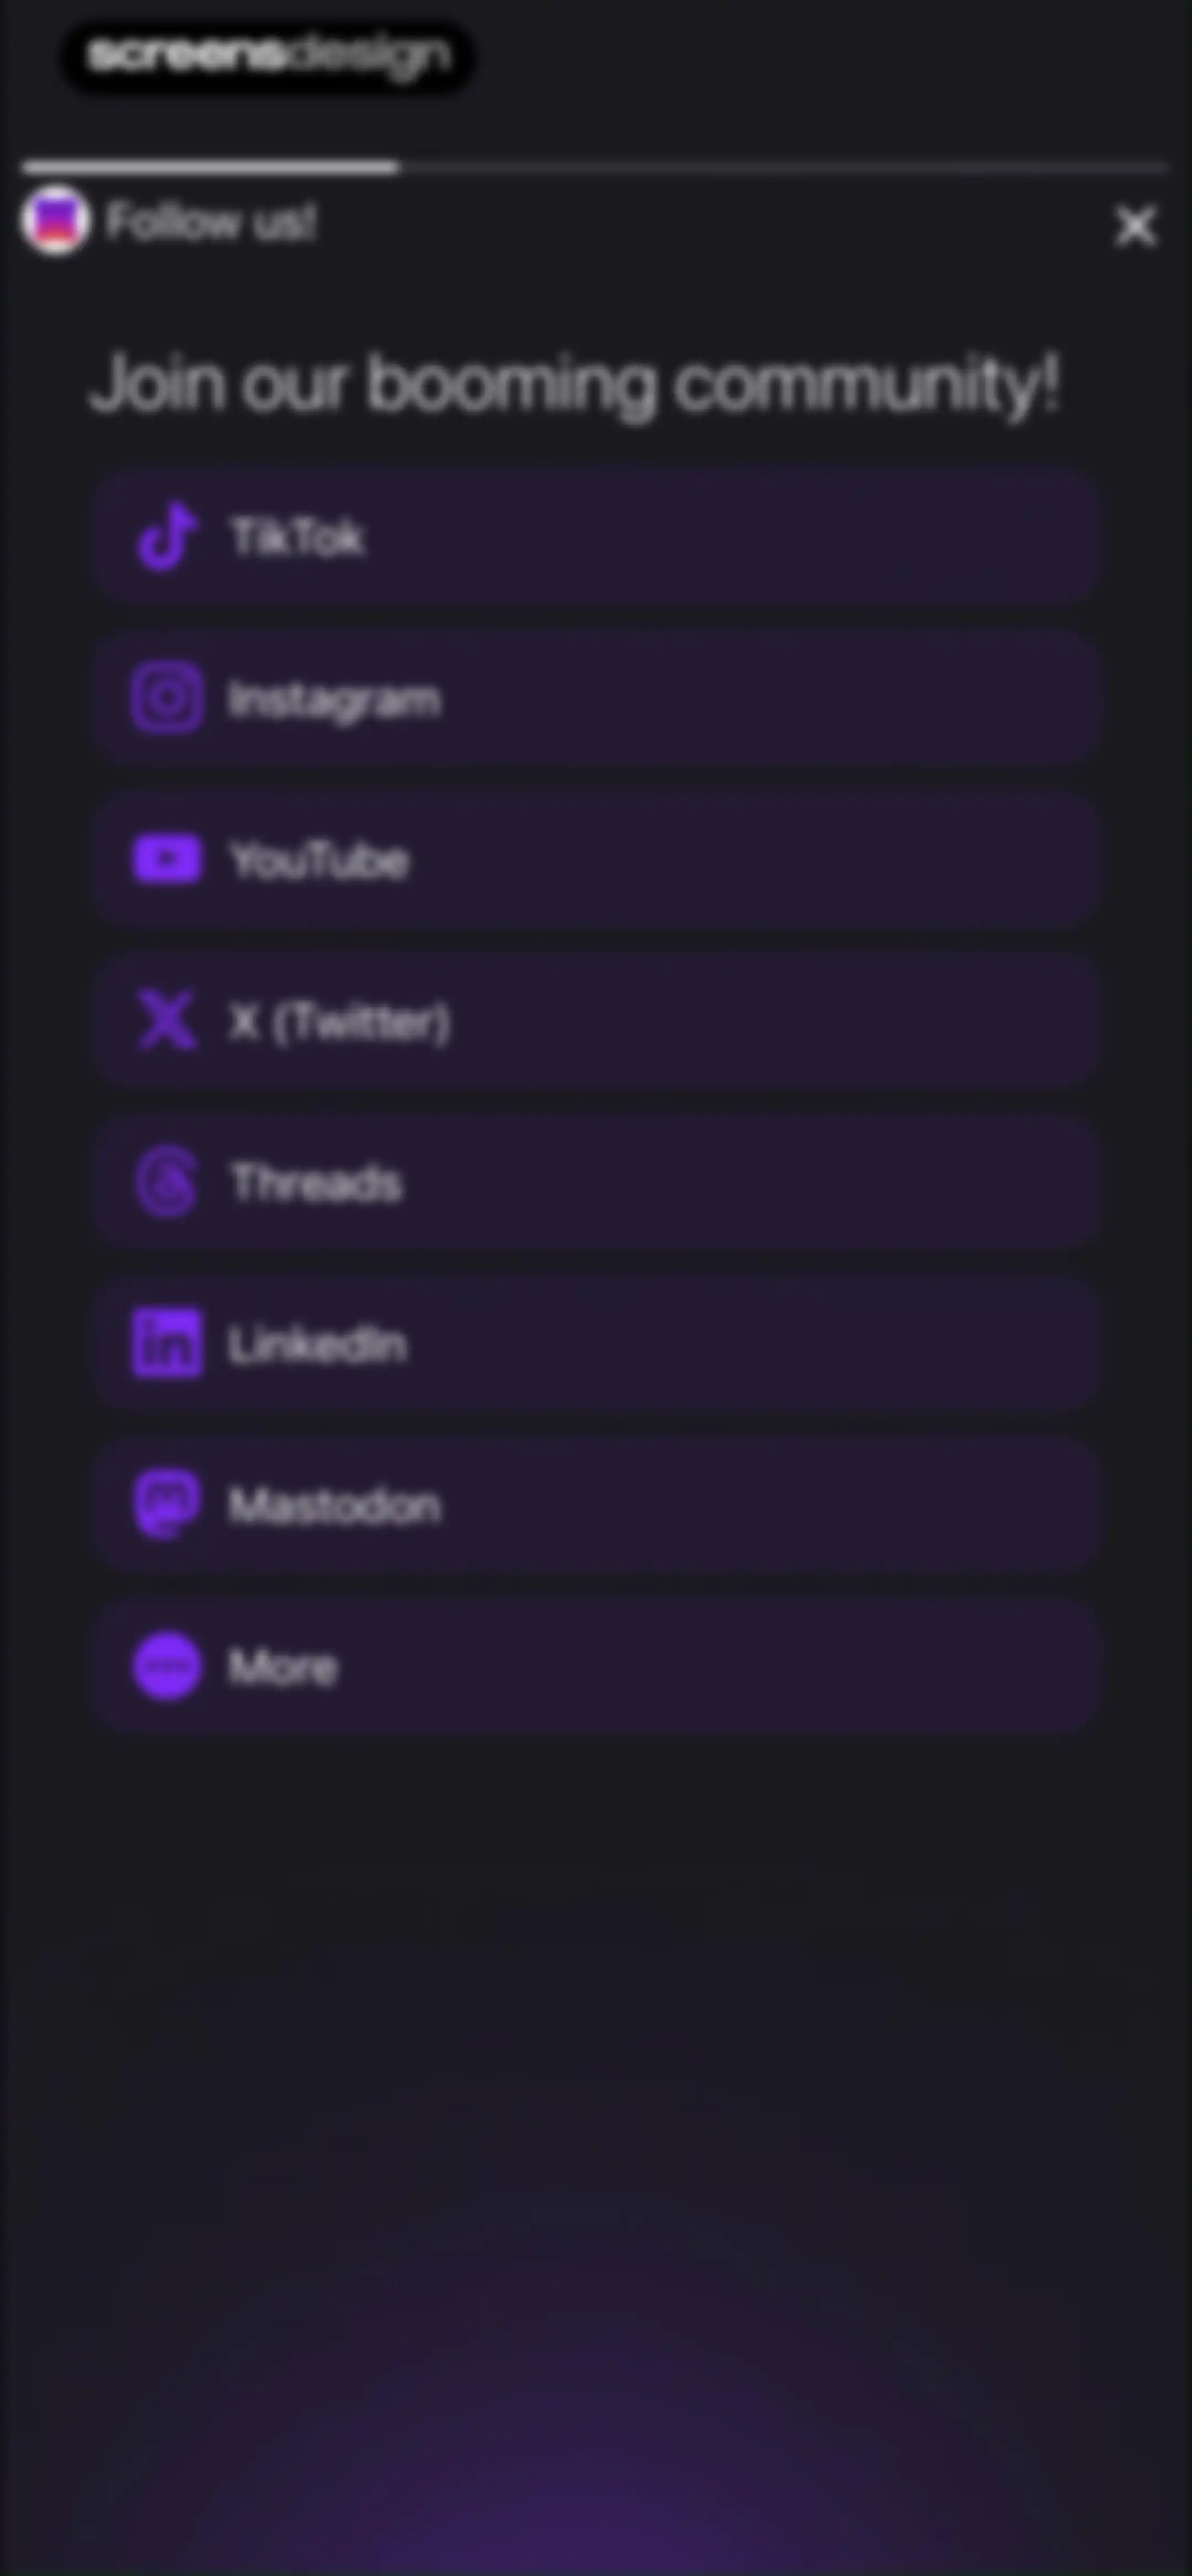This screenshot has width=1192, height=2576.
Task: Select the X (Twitter) text label
Action: click(339, 1022)
